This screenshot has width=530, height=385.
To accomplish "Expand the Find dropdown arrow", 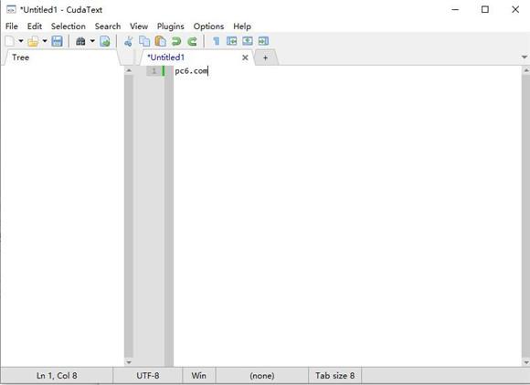I will click(x=92, y=41).
